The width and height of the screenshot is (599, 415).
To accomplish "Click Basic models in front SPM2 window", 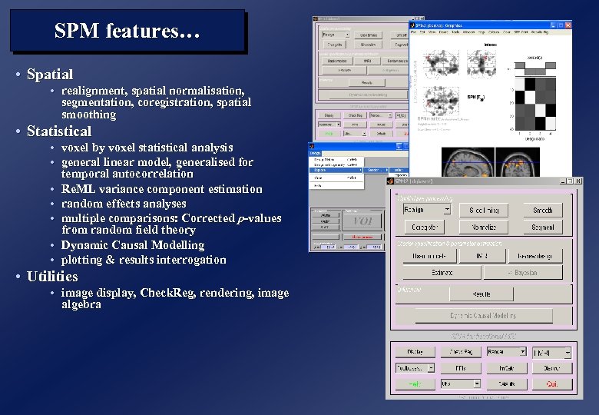I will (x=429, y=256).
